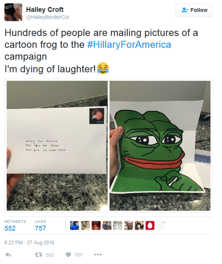Viewport: 222px width, 264px height.
Task: View the cartoon frog photo
Action: (x=160, y=146)
